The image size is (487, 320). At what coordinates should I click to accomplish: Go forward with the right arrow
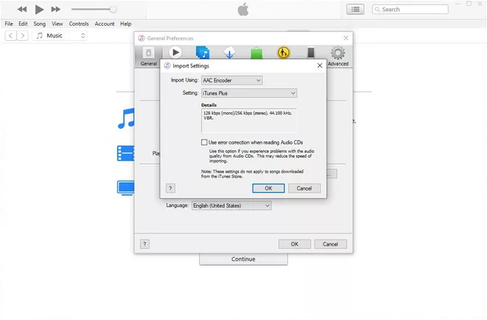click(x=22, y=36)
